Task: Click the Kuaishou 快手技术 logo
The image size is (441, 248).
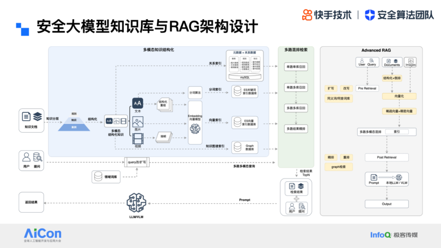Action: click(327, 15)
